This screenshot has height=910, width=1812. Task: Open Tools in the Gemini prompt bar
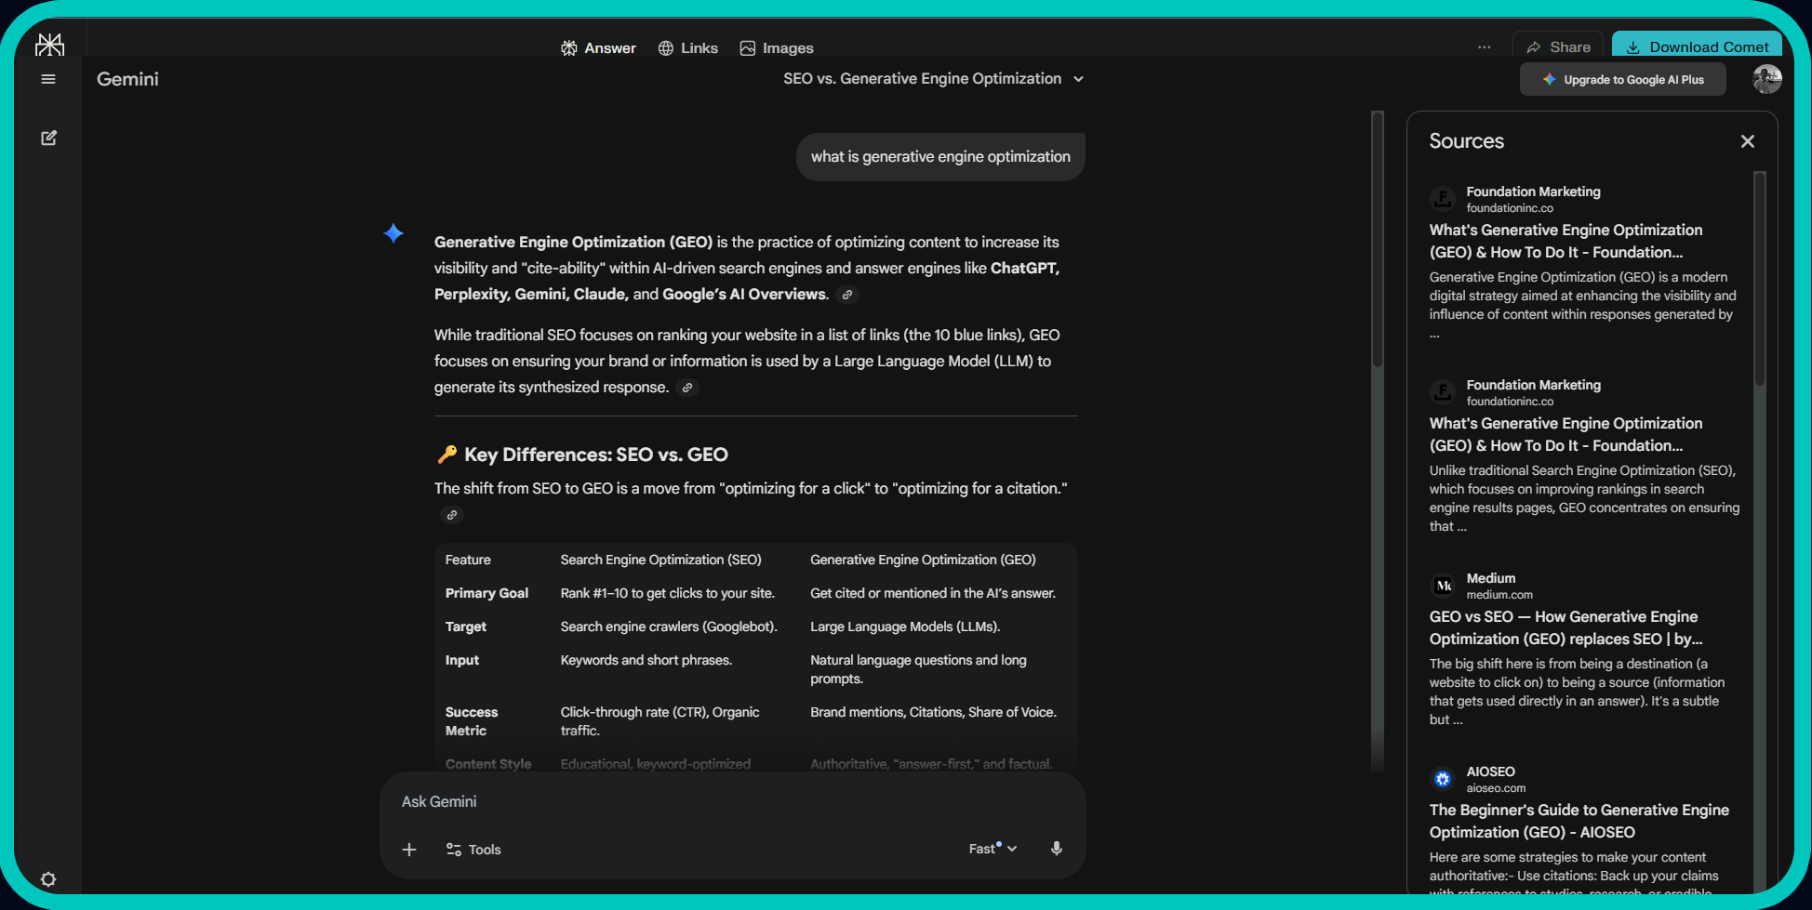pos(473,849)
